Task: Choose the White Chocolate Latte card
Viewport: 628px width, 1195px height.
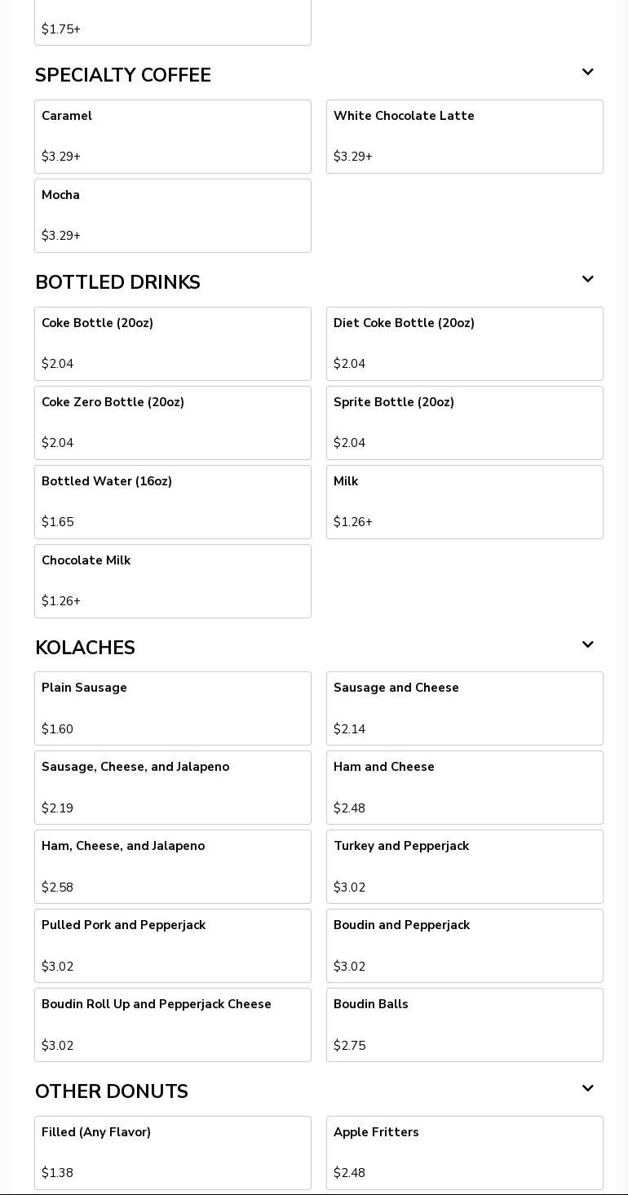Action: click(x=465, y=136)
